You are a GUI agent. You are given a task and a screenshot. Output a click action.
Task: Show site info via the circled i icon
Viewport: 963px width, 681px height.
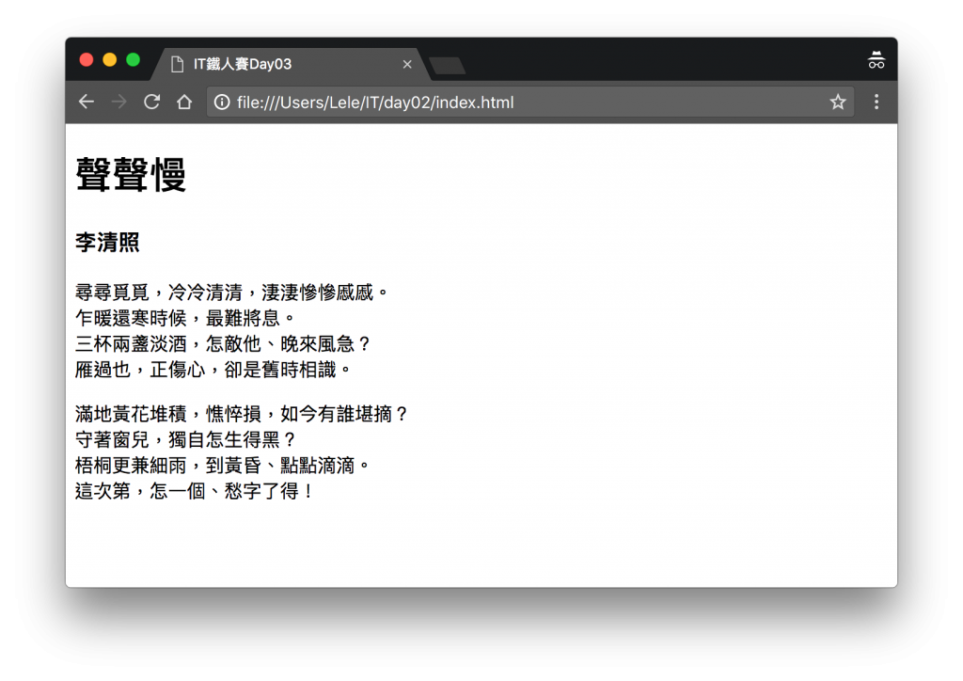click(222, 102)
